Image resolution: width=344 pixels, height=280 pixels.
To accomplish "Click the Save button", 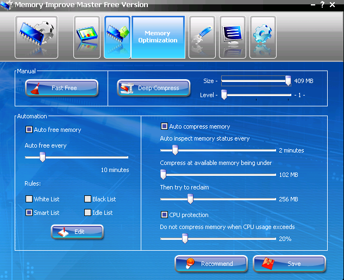I will 289,264.
